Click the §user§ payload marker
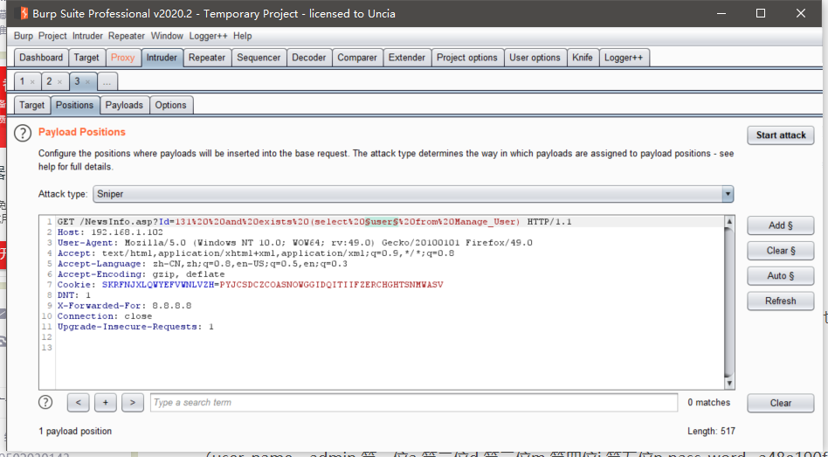 tap(382, 222)
